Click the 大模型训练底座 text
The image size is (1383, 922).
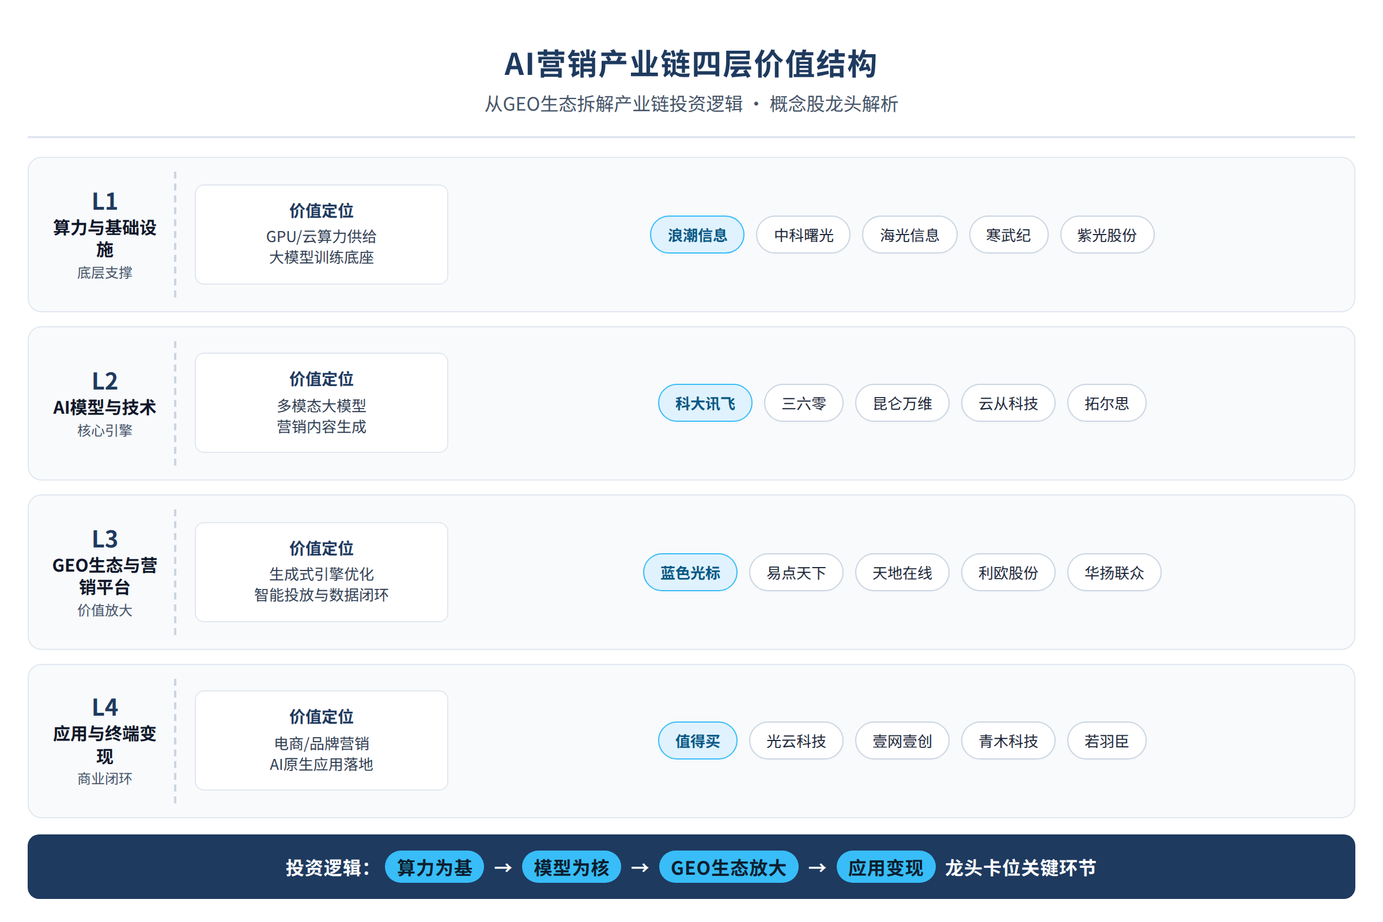[321, 258]
